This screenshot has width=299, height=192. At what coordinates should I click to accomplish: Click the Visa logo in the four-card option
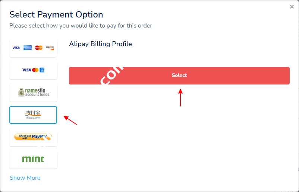pos(16,48)
